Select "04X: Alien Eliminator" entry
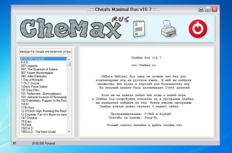This screenshot has width=232, height=153. tap(43, 76)
